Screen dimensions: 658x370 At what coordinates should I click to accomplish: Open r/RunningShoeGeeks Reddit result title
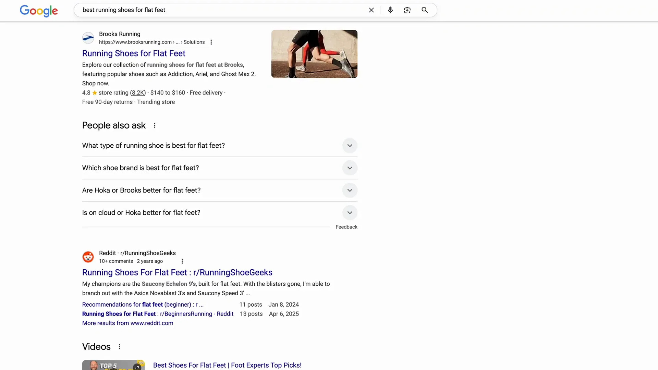click(x=177, y=272)
